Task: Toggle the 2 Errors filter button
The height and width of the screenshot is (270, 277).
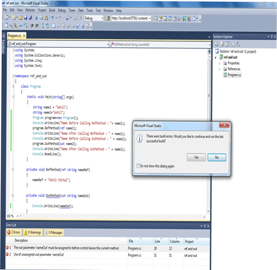Action: [14, 232]
